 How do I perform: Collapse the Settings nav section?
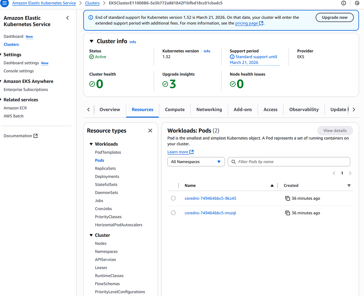tap(1, 54)
